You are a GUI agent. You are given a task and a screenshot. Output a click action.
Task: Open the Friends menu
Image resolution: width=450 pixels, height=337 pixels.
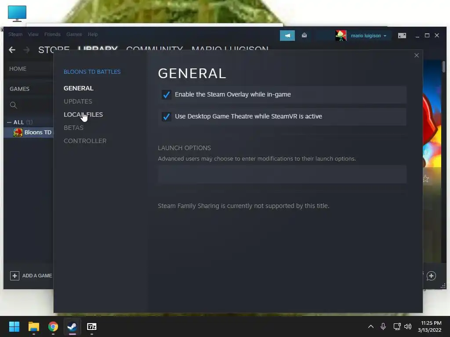point(52,34)
